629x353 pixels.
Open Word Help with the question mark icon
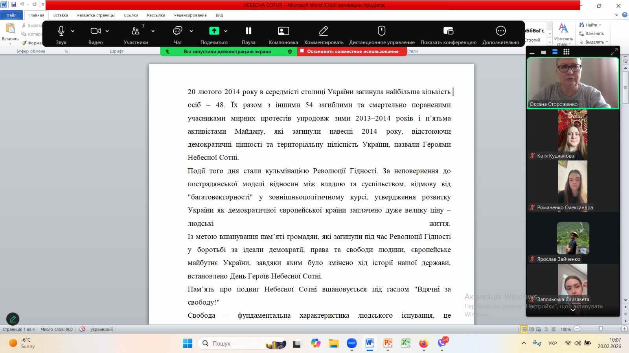[625, 15]
